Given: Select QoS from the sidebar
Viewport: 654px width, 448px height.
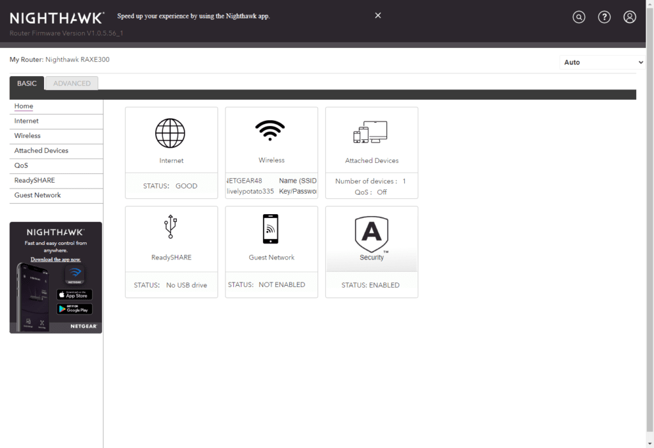Looking at the screenshot, I should tap(21, 166).
